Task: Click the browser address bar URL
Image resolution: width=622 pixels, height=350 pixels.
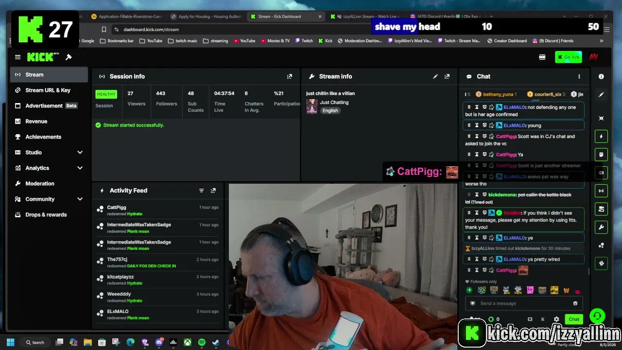Action: 151,30
